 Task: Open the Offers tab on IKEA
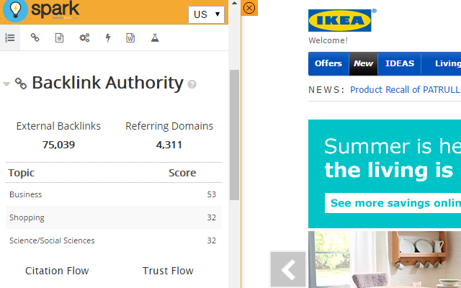coord(328,63)
